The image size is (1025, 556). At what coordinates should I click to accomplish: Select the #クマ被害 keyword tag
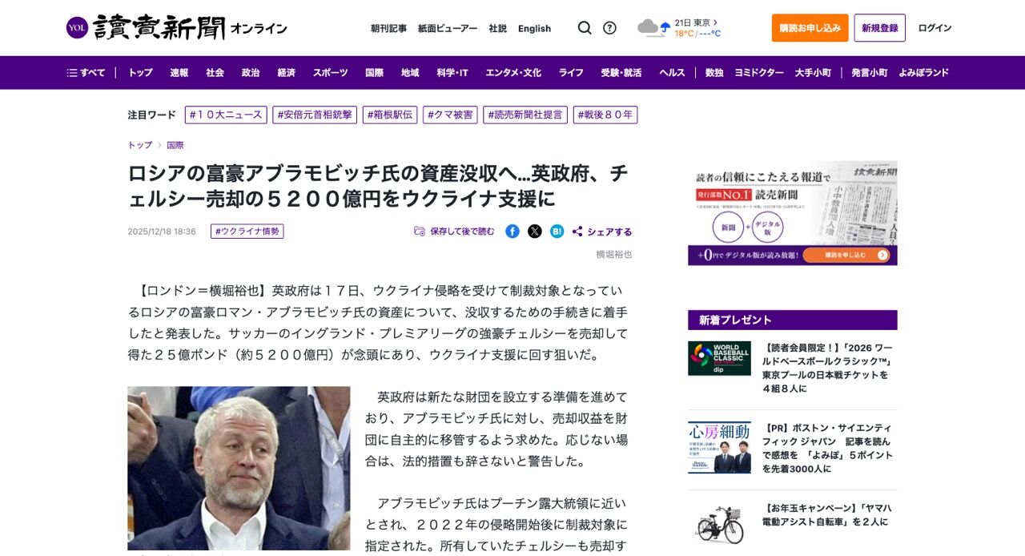pyautogui.click(x=450, y=115)
